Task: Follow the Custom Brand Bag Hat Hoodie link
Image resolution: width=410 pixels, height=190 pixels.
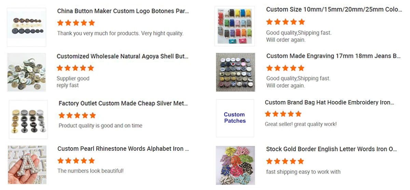Action: pyautogui.click(x=329, y=102)
